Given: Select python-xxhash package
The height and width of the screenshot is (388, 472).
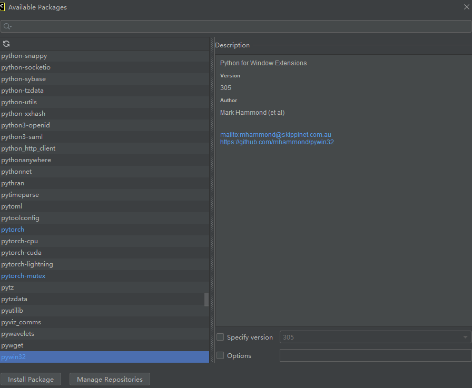Looking at the screenshot, I should pyautogui.click(x=104, y=114).
